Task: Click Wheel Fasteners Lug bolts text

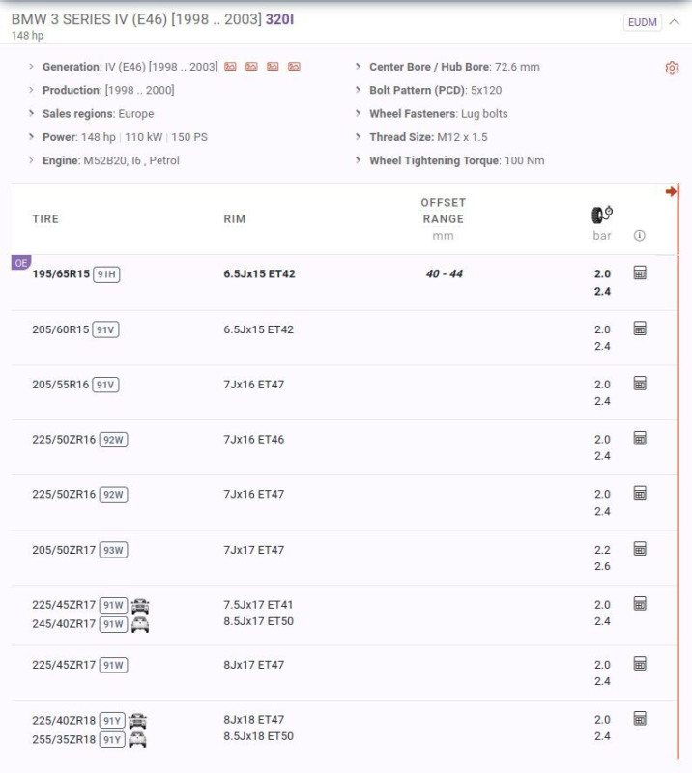Action: pos(439,113)
